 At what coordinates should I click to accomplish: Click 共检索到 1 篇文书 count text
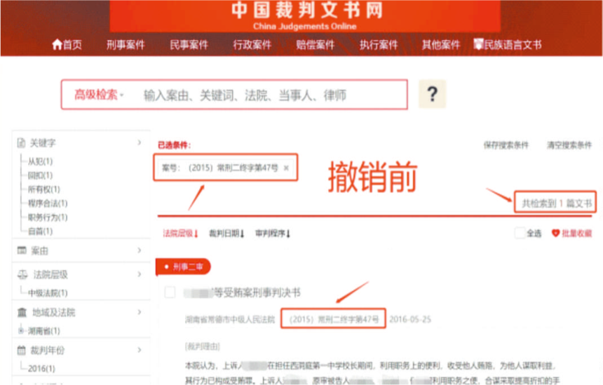point(557,203)
